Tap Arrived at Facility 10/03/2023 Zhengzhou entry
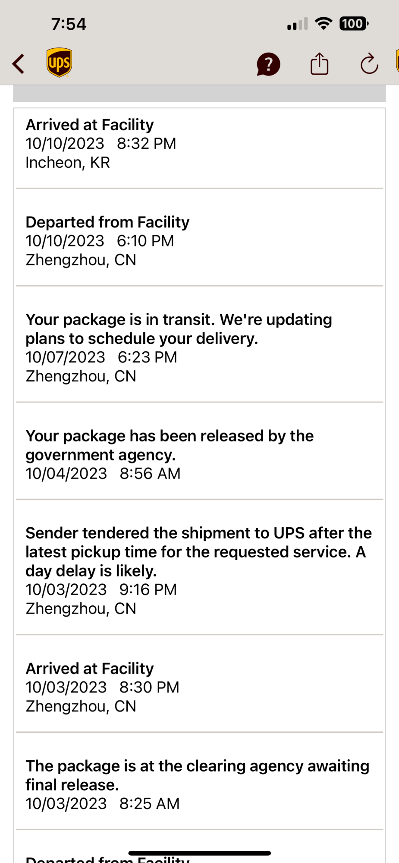Viewport: 399px width, 863px height. click(199, 687)
